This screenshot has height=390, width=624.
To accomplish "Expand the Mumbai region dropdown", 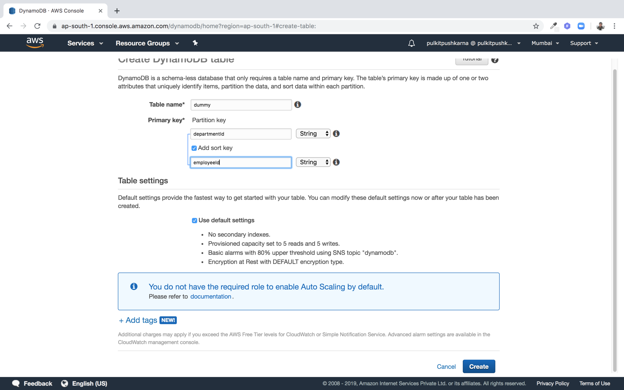I will tap(545, 43).
